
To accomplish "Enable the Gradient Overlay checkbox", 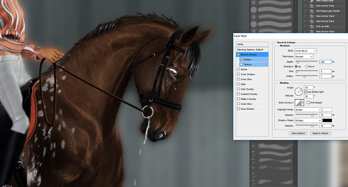I will [238, 94].
